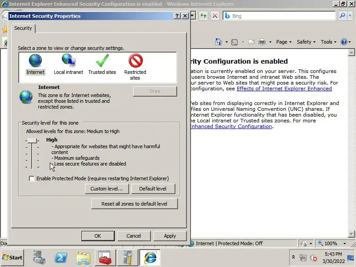Open the address bar dropdown arrow
356x267 pixels.
tap(193, 16)
